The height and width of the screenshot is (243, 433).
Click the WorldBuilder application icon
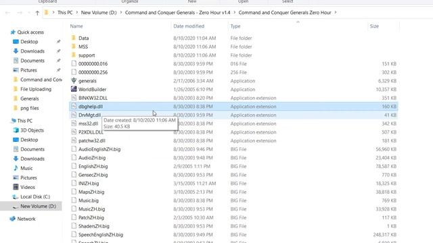click(x=74, y=89)
